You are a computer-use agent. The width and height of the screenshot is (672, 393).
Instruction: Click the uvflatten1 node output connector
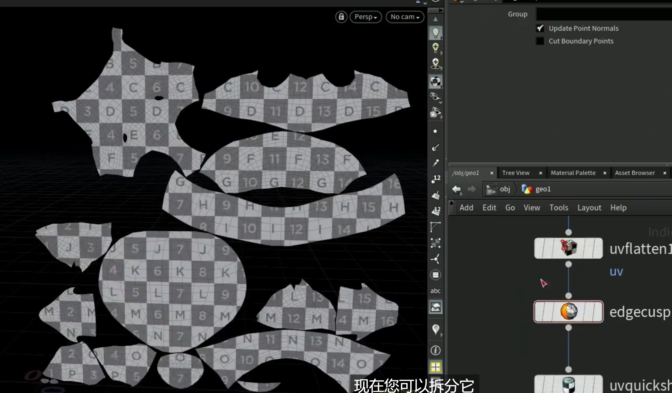(x=568, y=264)
